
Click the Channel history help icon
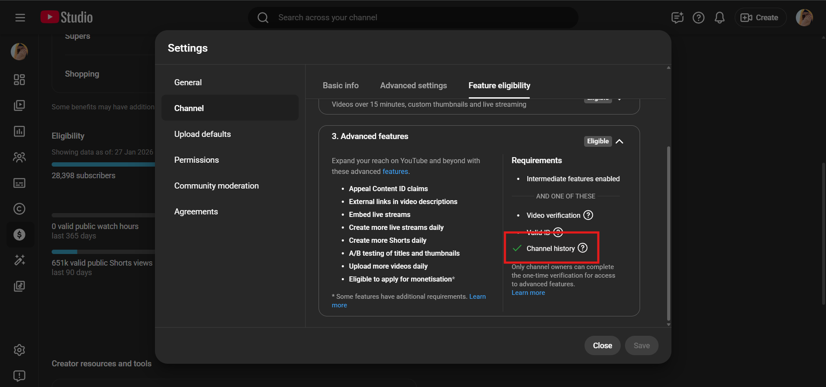coord(582,248)
